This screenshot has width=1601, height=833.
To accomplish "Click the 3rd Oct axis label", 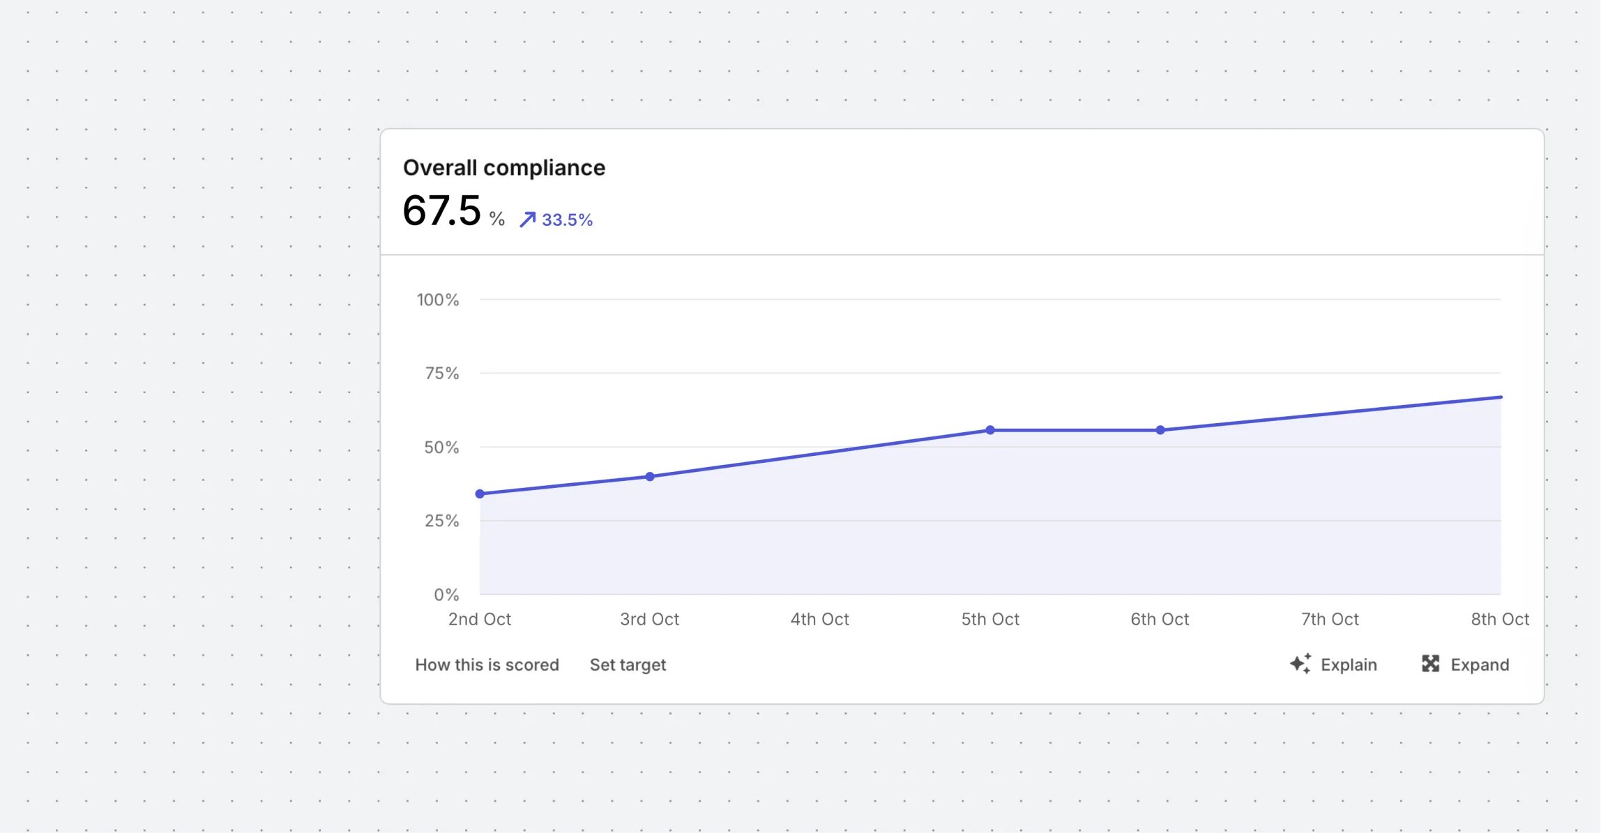I will (650, 619).
